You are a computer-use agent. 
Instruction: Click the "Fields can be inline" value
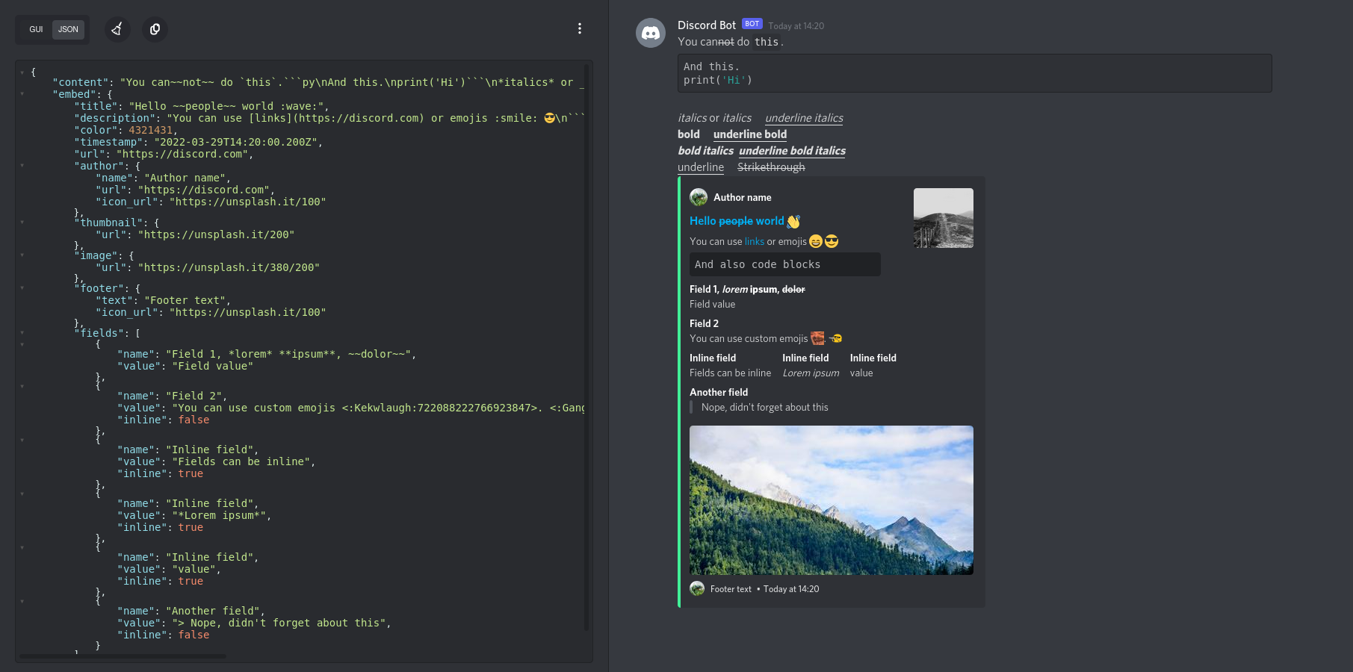(730, 373)
